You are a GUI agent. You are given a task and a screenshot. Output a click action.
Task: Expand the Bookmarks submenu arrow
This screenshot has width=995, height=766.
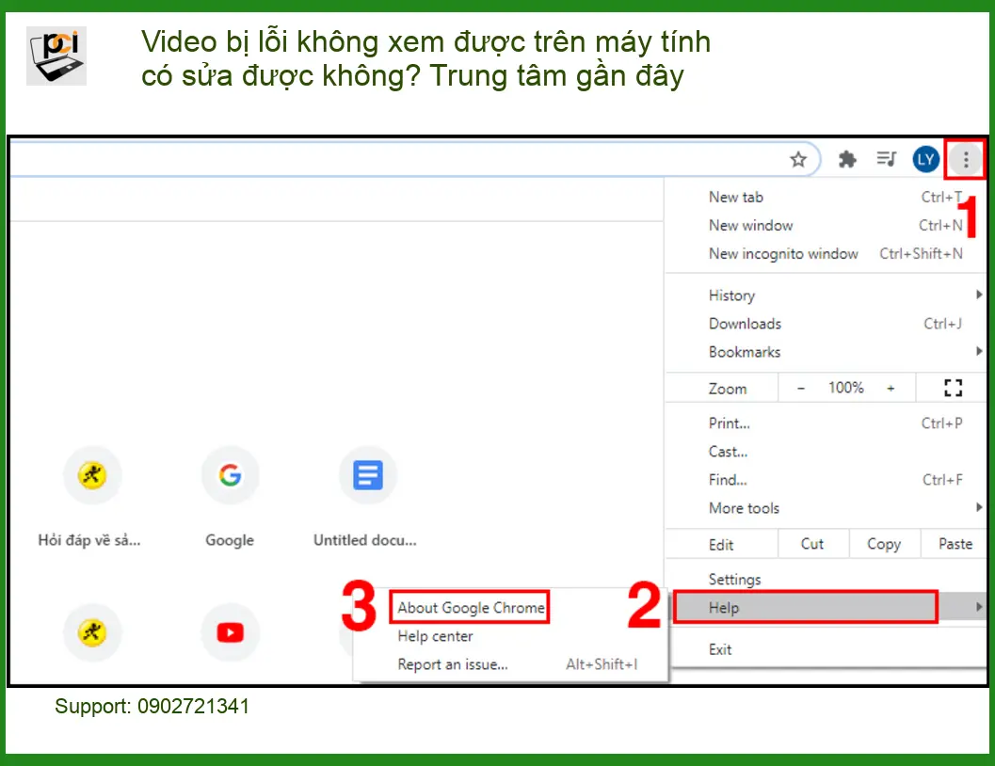click(x=978, y=351)
